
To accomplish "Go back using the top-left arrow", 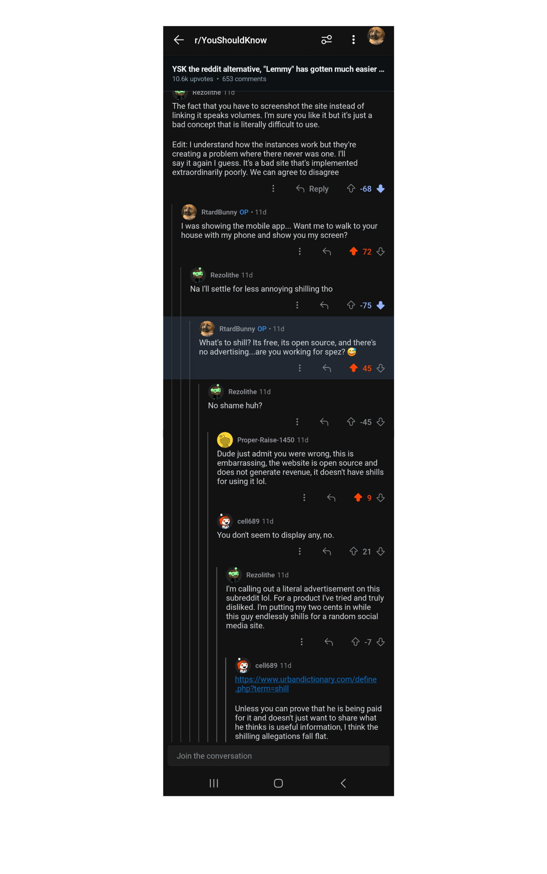I will [x=178, y=40].
